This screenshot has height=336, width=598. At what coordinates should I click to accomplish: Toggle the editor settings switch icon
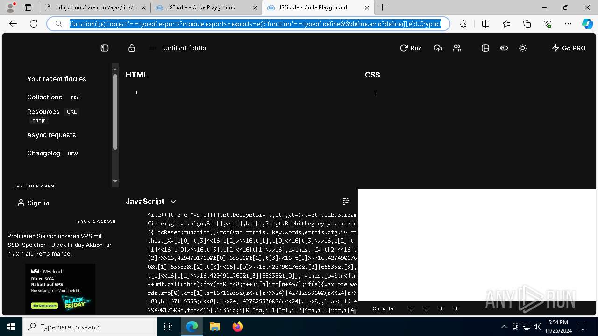click(x=504, y=48)
